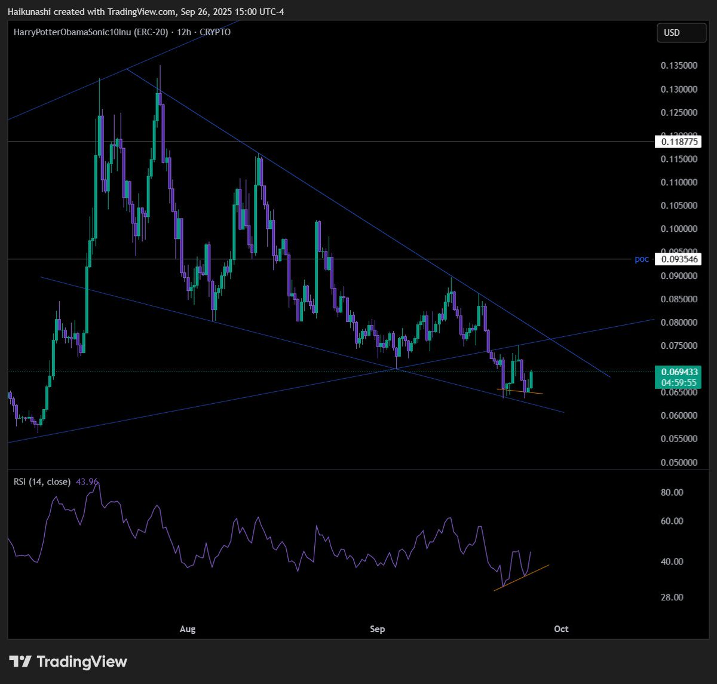Click the 0.085000 price axis label

[680, 299]
